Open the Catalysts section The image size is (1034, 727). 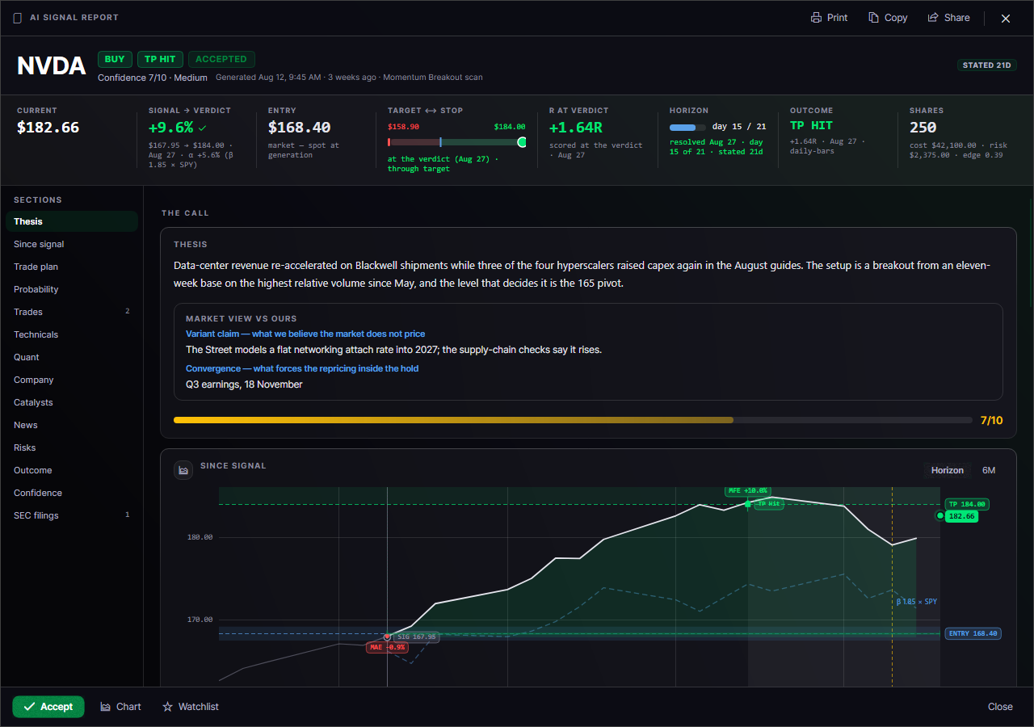coord(72,402)
